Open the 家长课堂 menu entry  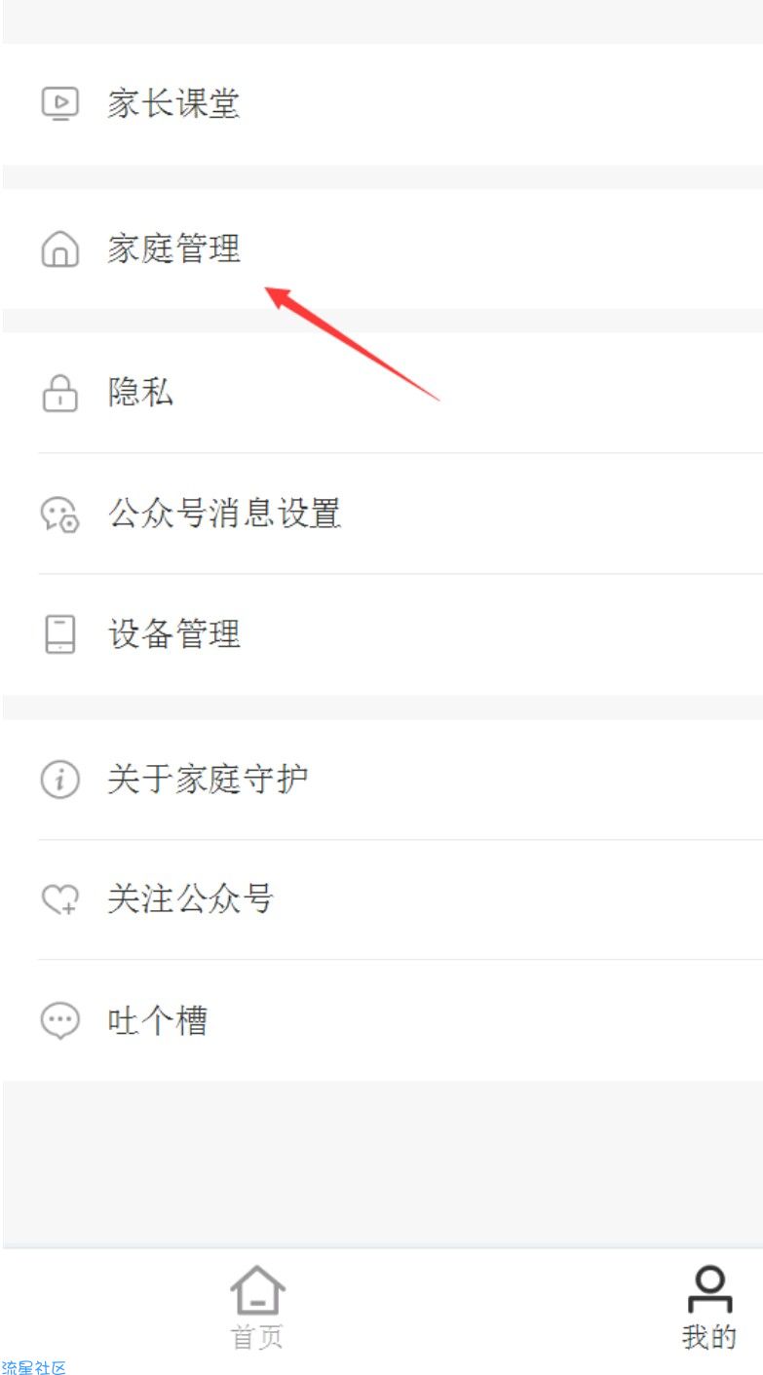click(x=382, y=104)
